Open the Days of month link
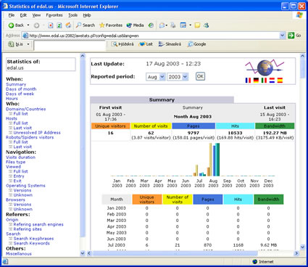 [x=21, y=89]
